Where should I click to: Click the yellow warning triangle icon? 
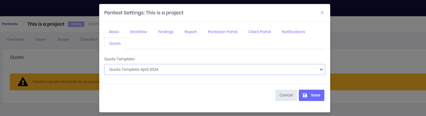(23, 82)
